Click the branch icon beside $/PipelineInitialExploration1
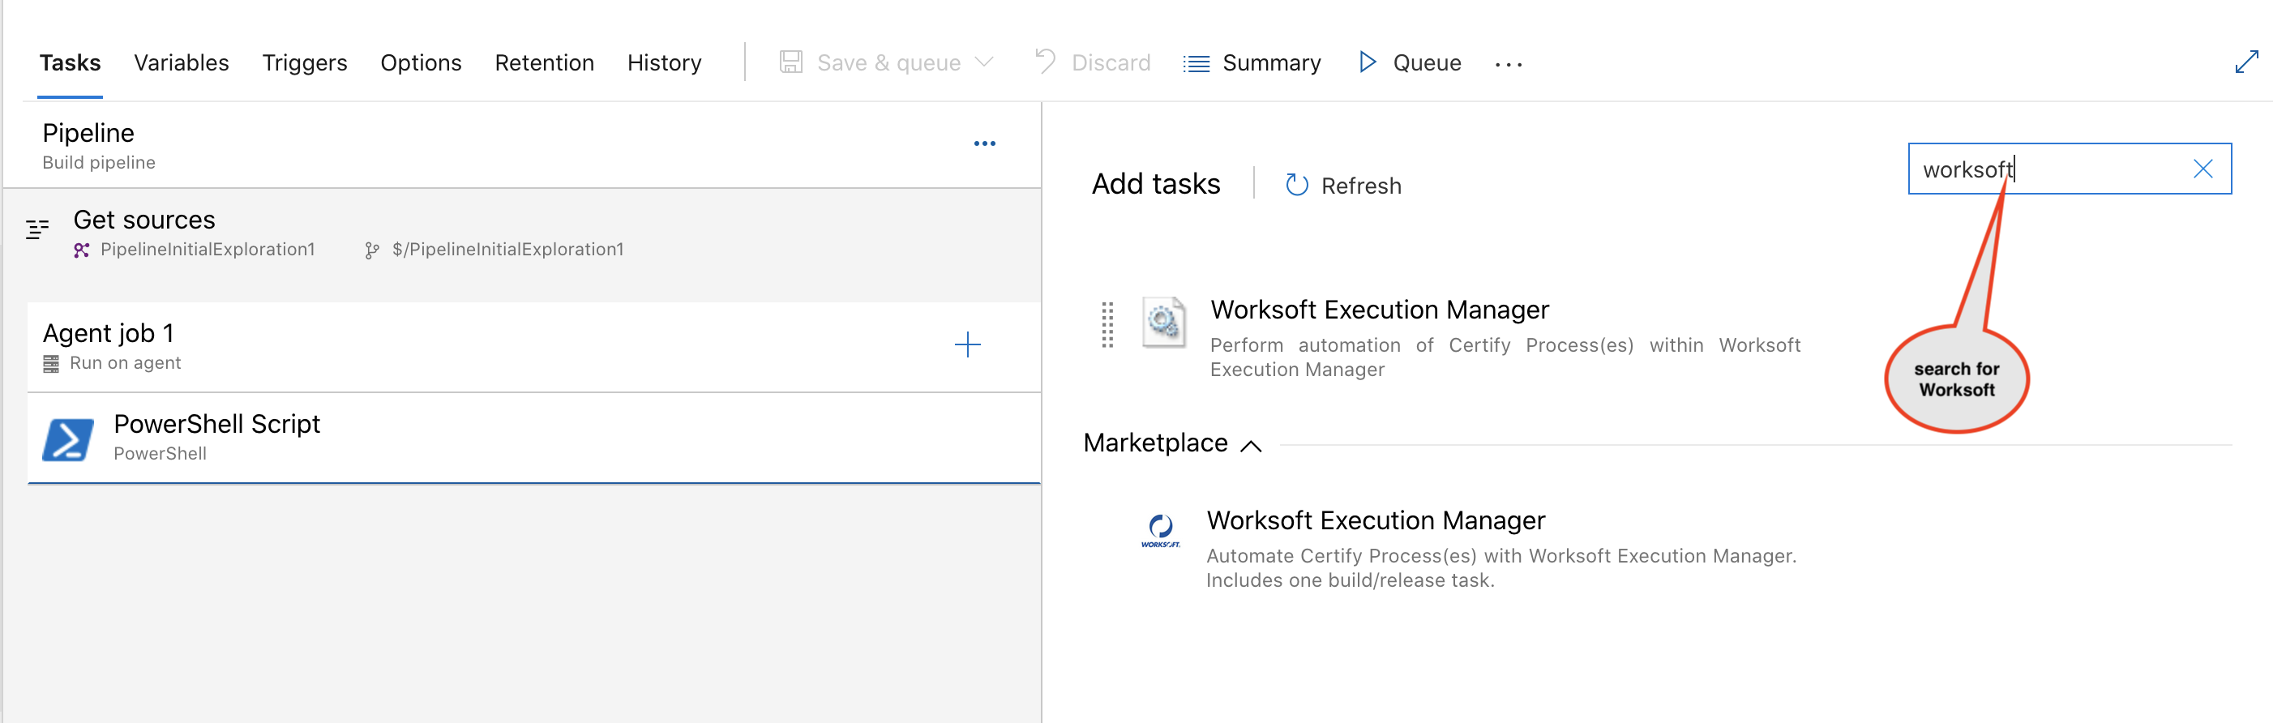Screen dimensions: 2286x723 click(372, 251)
